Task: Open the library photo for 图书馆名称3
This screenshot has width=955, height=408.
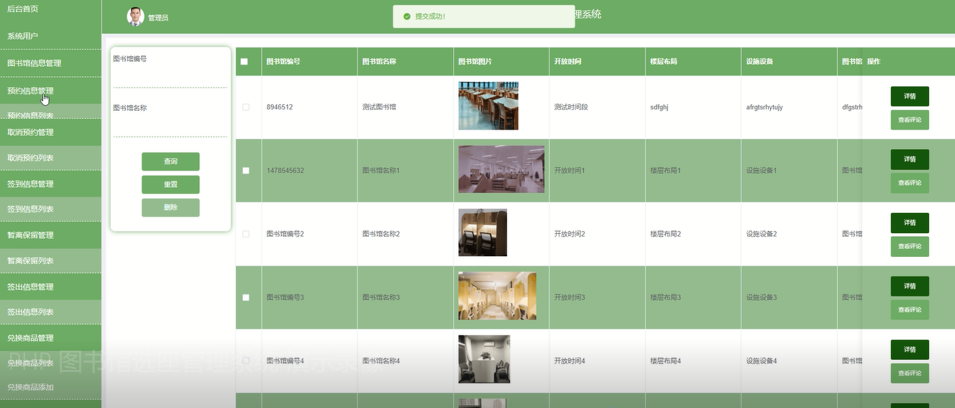Action: tap(497, 296)
